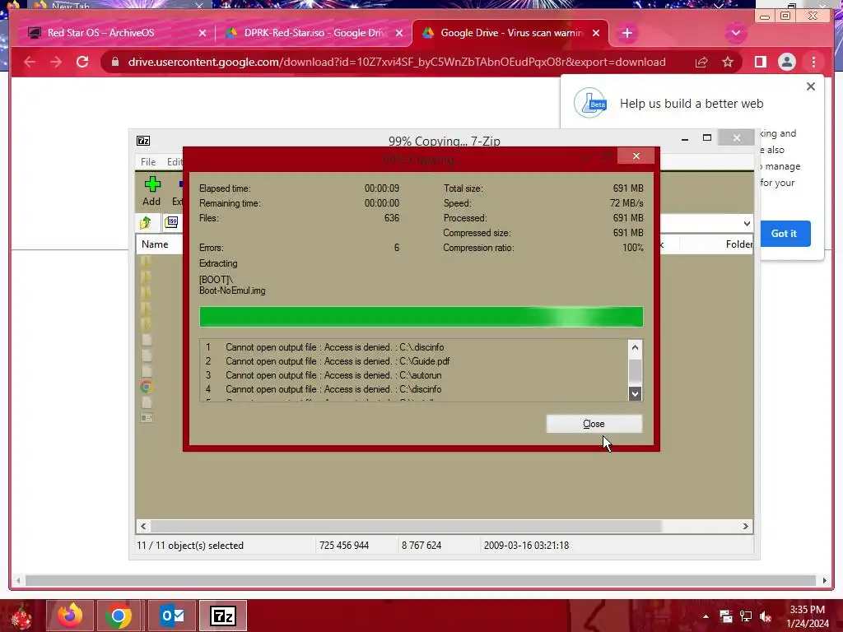The height and width of the screenshot is (632, 843).
Task: Click the muted volume tray icon
Action: (766, 616)
